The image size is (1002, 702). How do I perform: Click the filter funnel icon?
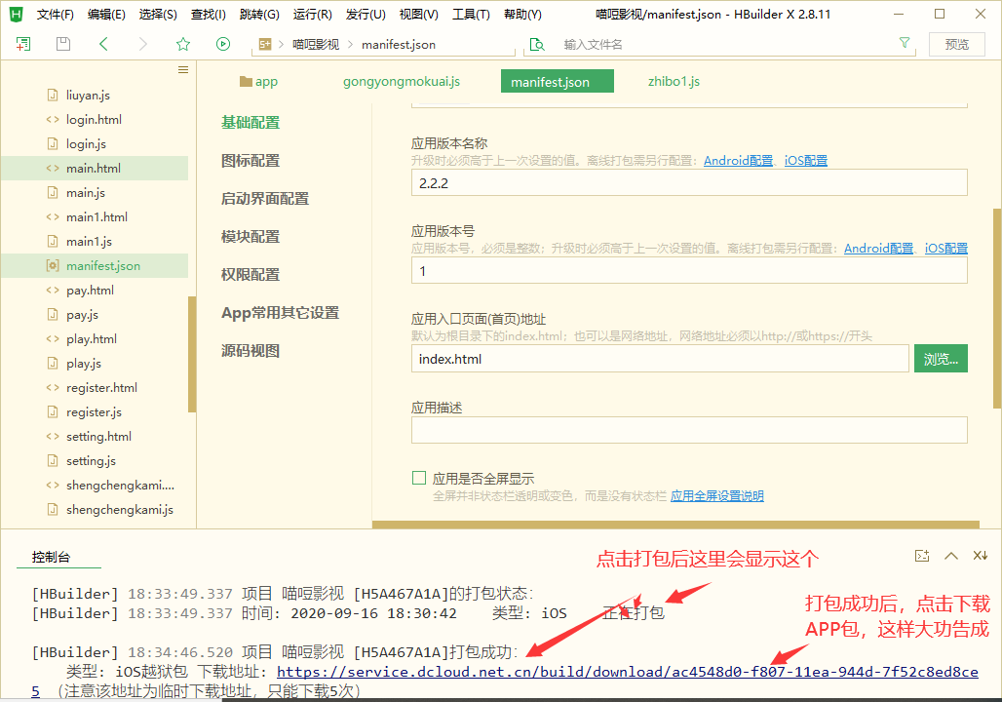click(905, 42)
